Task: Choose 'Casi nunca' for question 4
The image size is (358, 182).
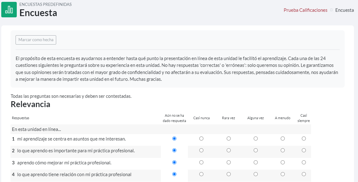Action: pyautogui.click(x=201, y=174)
